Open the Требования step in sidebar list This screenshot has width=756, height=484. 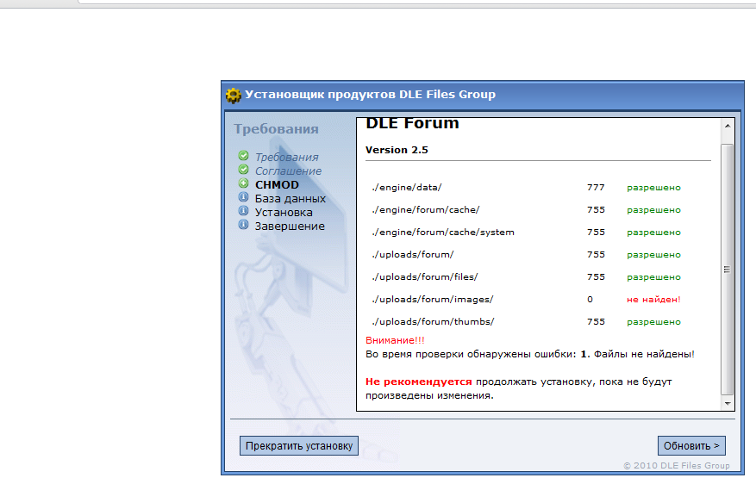click(286, 157)
